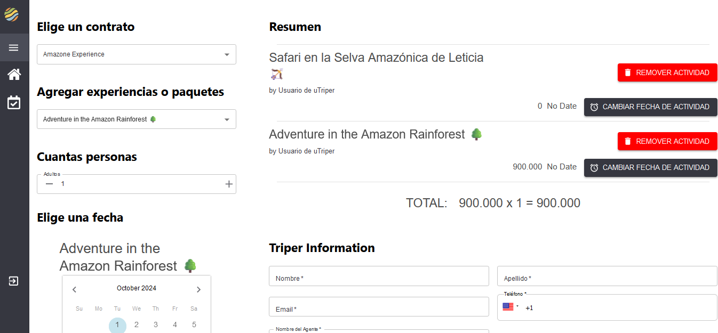
Task: Advance calendar to next month
Action: (x=198, y=289)
